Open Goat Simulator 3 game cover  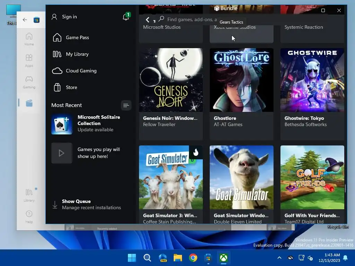[x=171, y=177]
